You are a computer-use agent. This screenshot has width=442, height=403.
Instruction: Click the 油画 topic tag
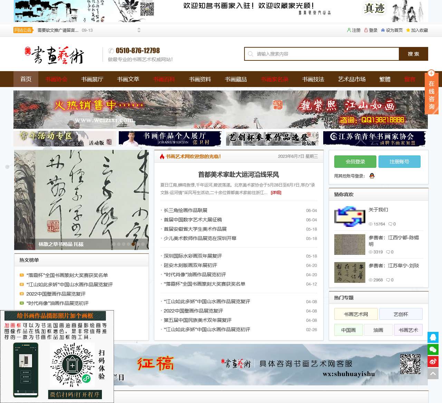(x=378, y=330)
